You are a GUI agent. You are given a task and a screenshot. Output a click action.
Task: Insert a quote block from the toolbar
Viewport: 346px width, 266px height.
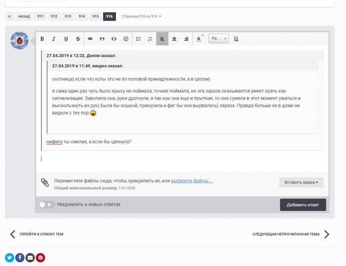pyautogui.click(x=102, y=39)
